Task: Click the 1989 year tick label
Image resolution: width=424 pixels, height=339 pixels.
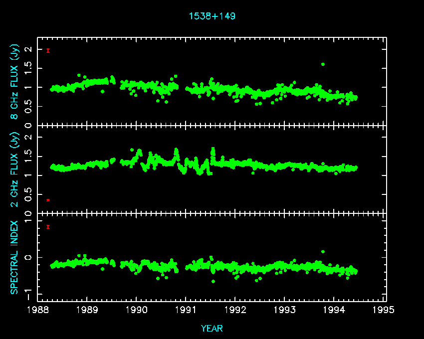Action: point(88,310)
